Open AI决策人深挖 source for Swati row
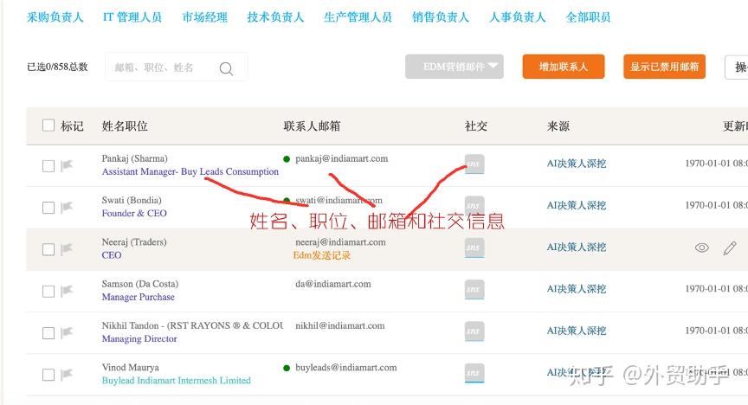Viewport: 748px width, 405px height. (x=577, y=206)
